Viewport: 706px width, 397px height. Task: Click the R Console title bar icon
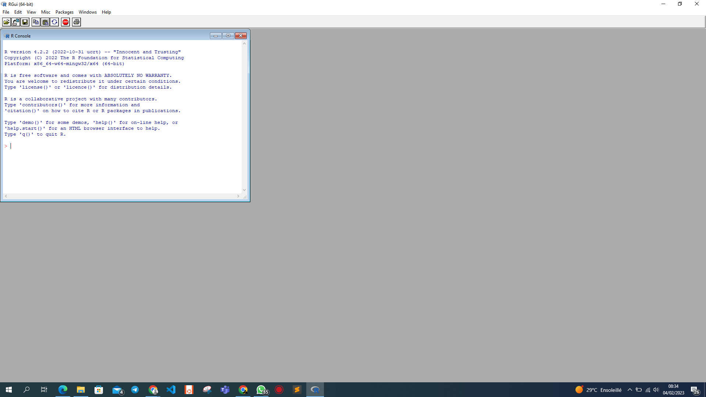(x=7, y=36)
